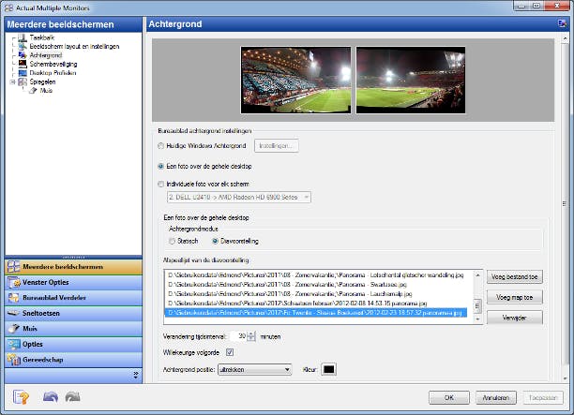
Task: Open the Bureaublad Verdeler section
Action: coord(73,298)
